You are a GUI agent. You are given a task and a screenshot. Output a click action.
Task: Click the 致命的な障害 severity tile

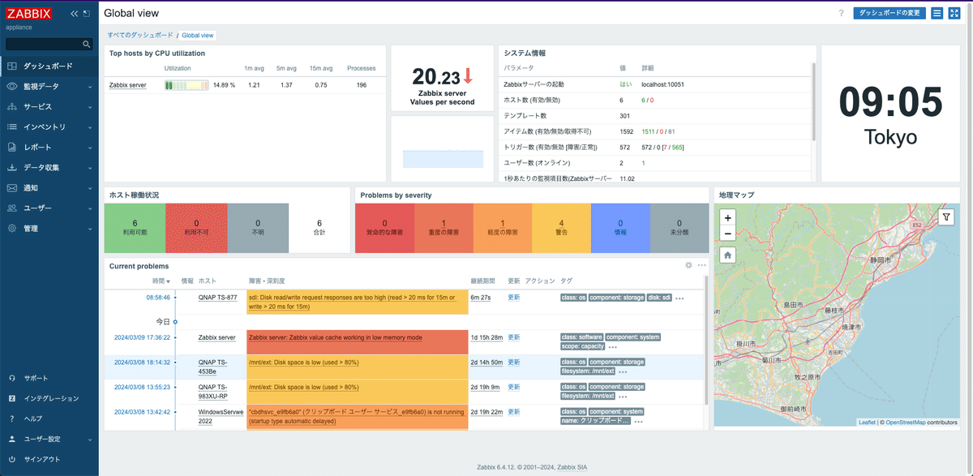(x=384, y=227)
